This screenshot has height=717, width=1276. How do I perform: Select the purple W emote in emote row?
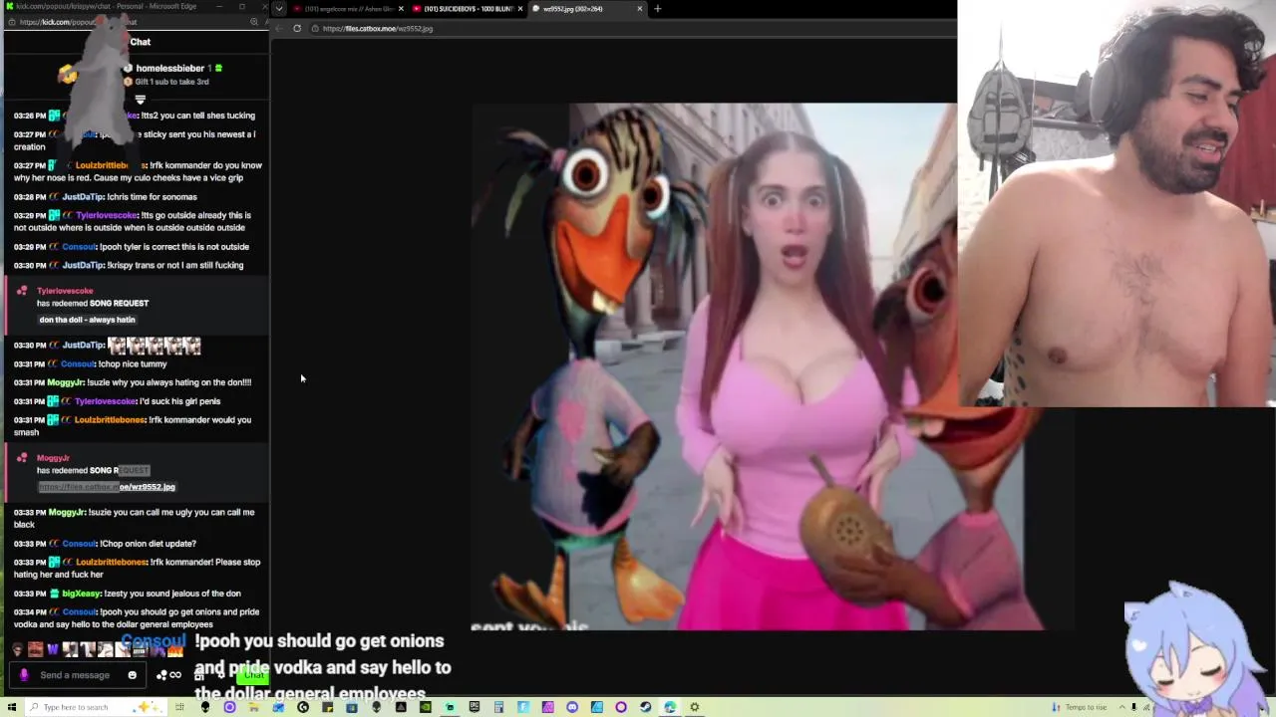53,650
